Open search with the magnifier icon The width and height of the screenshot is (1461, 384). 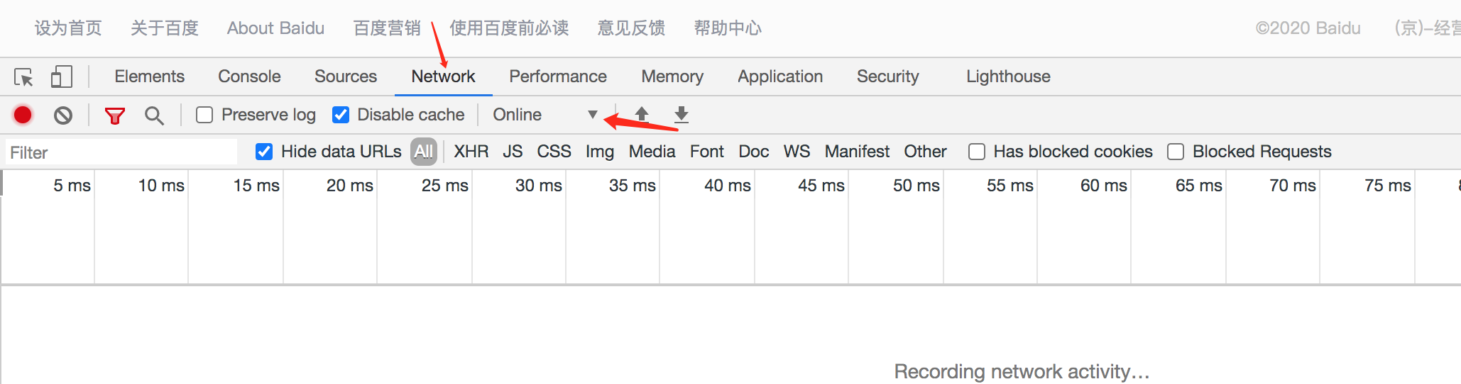click(154, 115)
